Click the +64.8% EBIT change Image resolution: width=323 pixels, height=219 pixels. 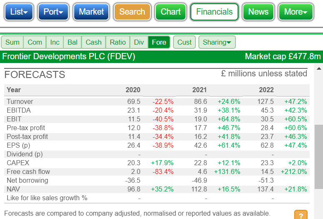229,119
